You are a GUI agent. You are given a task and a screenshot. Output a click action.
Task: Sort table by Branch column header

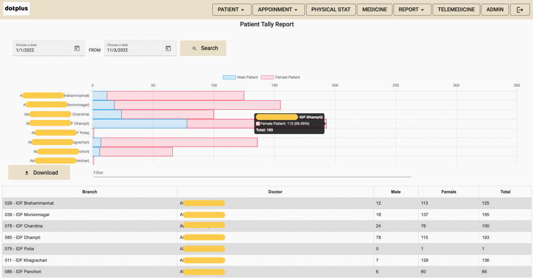coord(90,192)
